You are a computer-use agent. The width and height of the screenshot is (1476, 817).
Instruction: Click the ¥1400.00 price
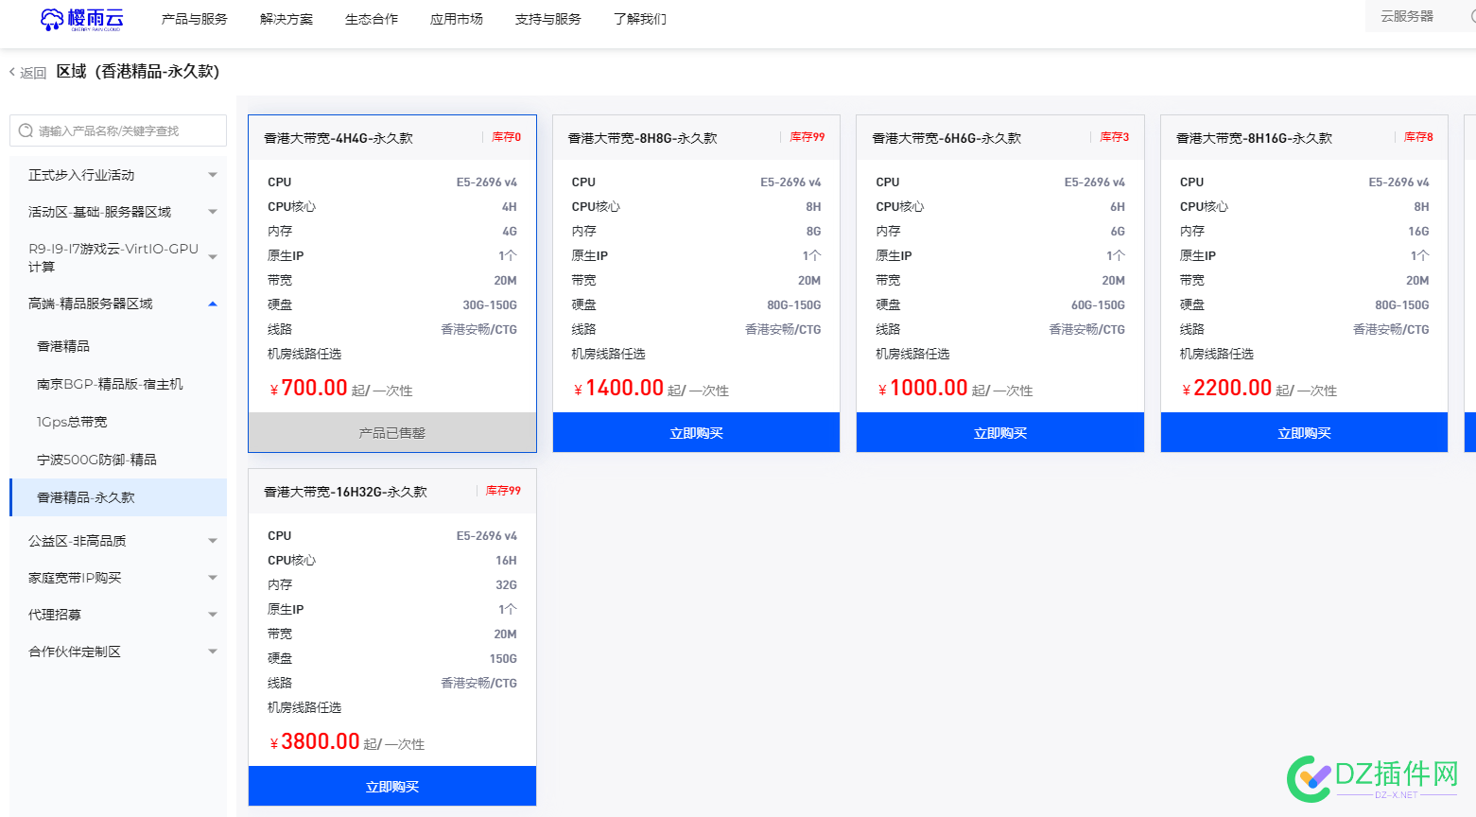pos(618,388)
